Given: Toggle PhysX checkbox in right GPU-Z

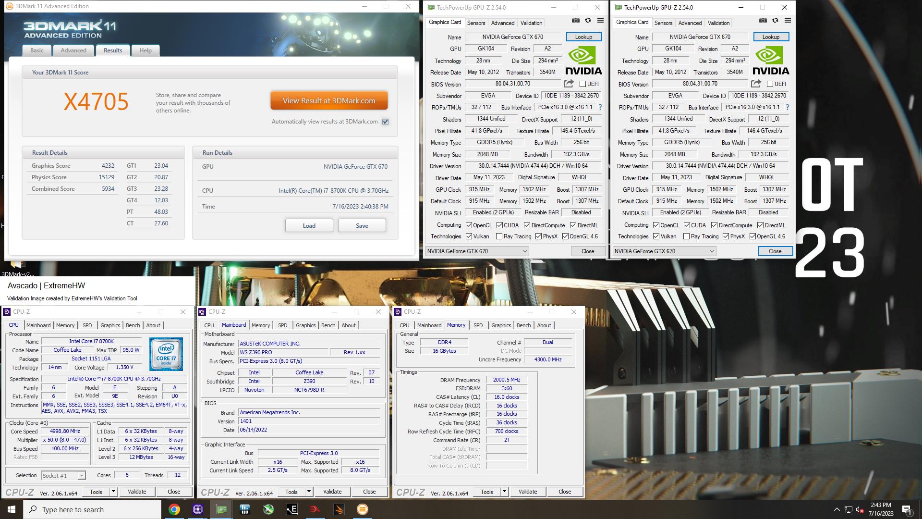Looking at the screenshot, I should pyautogui.click(x=726, y=236).
